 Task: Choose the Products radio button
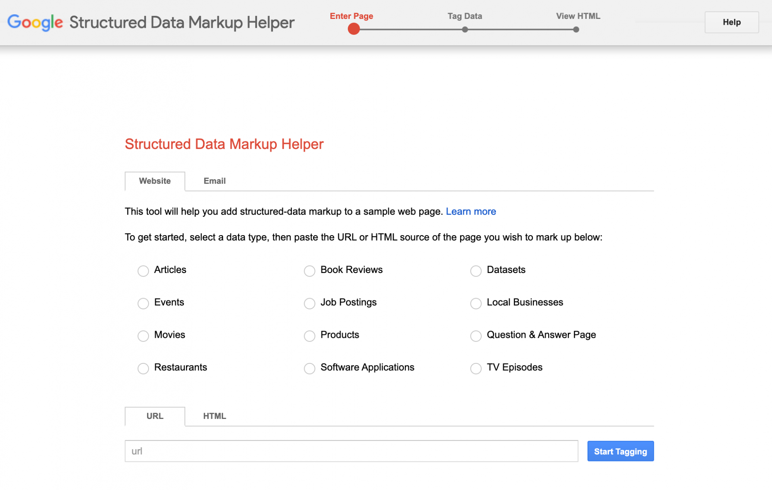(x=309, y=336)
